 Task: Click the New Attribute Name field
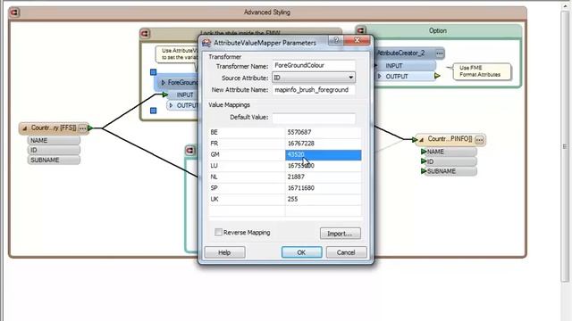pos(314,90)
